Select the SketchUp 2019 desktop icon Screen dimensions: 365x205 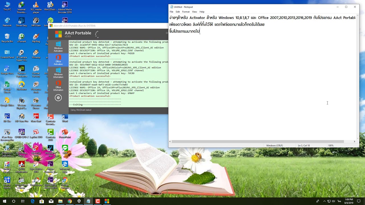tap(36, 151)
